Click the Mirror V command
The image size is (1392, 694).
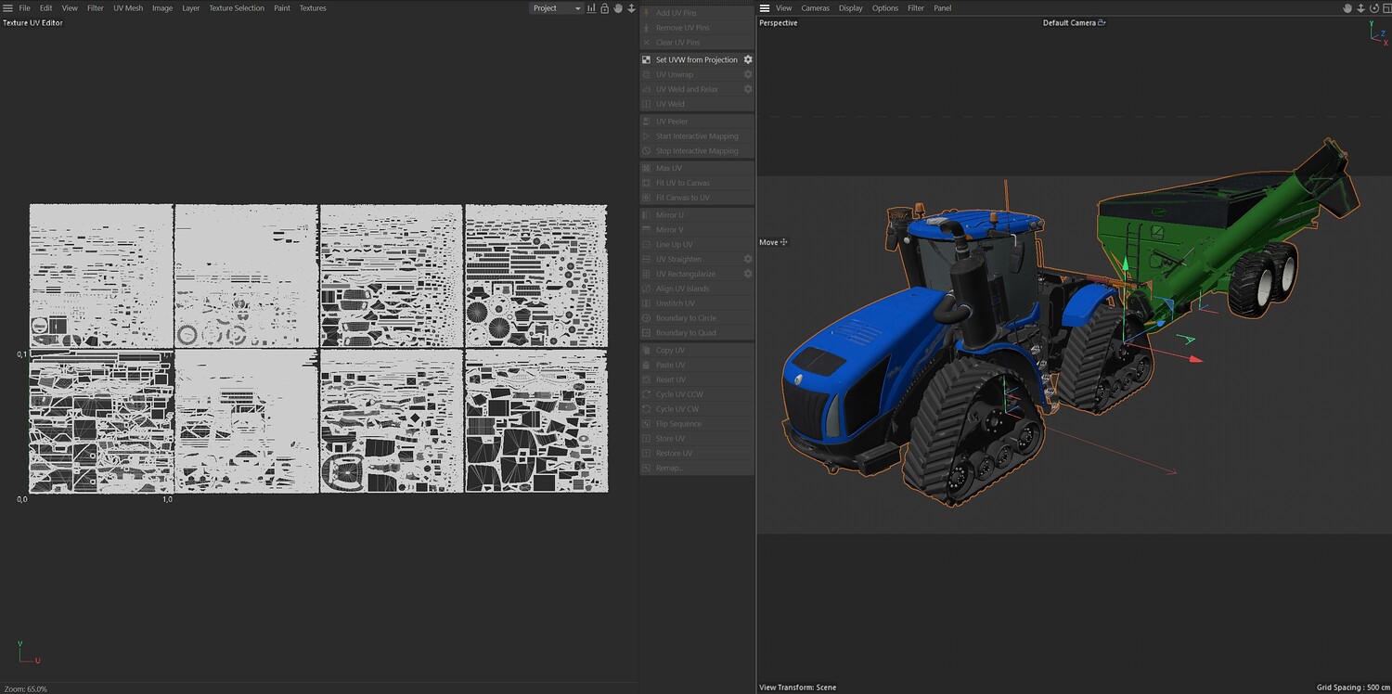click(670, 230)
